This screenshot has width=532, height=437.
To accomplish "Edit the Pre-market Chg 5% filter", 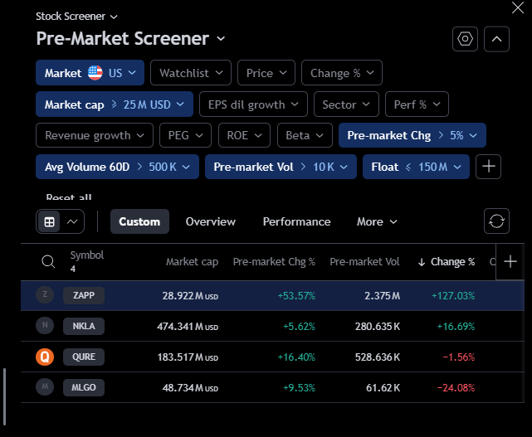I will coord(412,135).
